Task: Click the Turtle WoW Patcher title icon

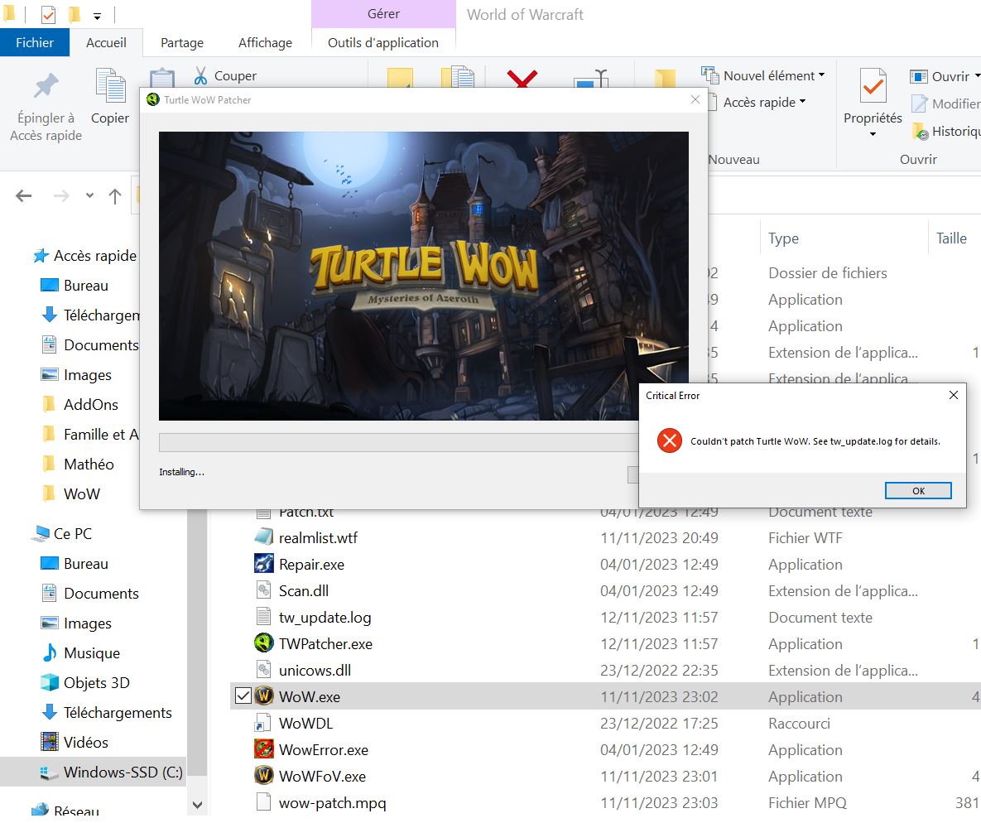Action: (x=152, y=99)
